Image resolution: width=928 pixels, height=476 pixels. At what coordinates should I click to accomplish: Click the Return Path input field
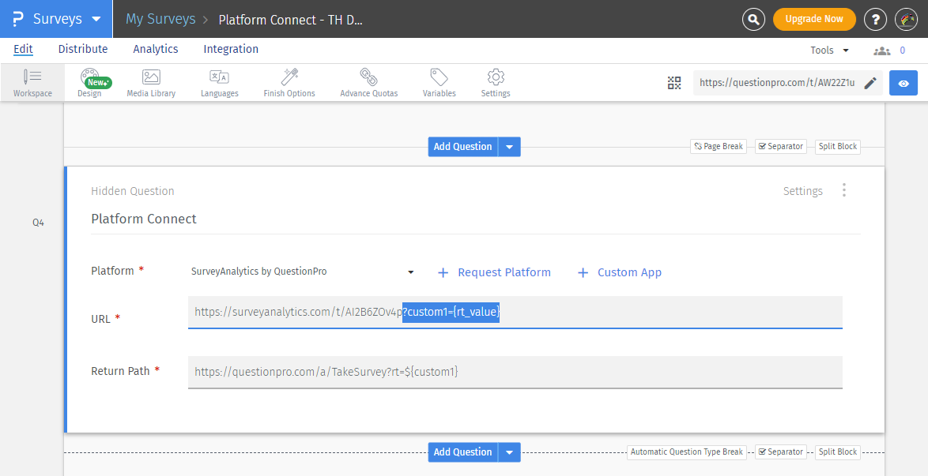[515, 372]
